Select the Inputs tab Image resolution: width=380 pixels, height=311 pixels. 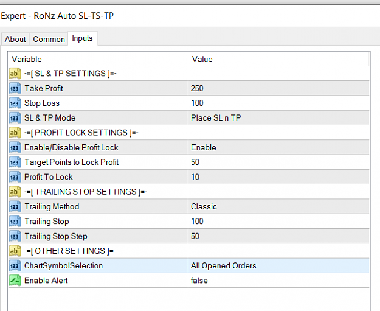[83, 38]
